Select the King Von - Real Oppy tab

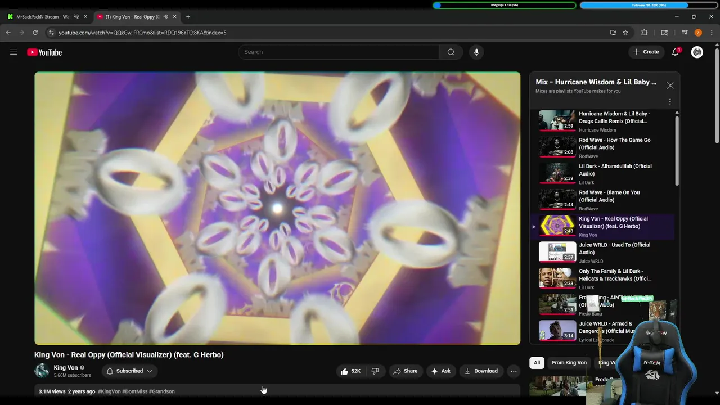(133, 17)
